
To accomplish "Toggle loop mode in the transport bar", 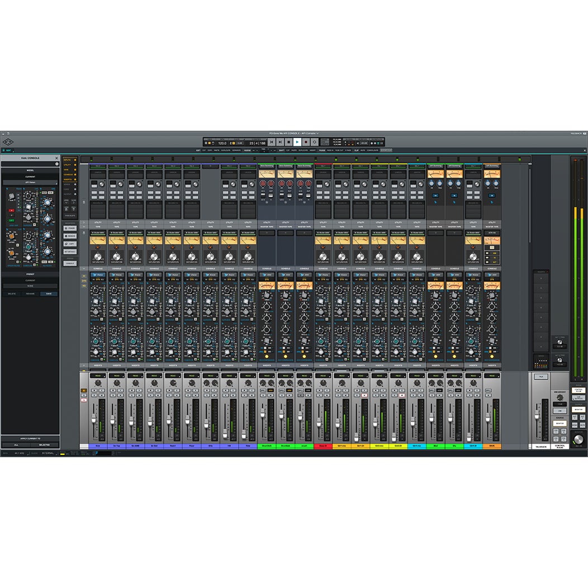I will tap(314, 142).
